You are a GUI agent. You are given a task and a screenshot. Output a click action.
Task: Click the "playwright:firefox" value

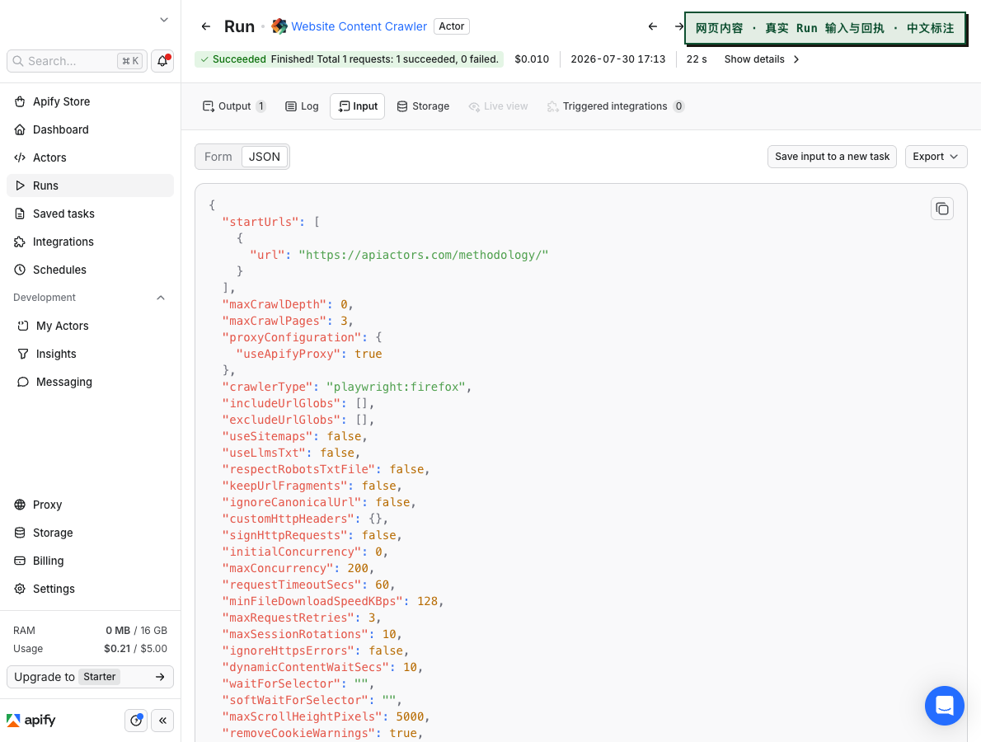[x=396, y=387]
